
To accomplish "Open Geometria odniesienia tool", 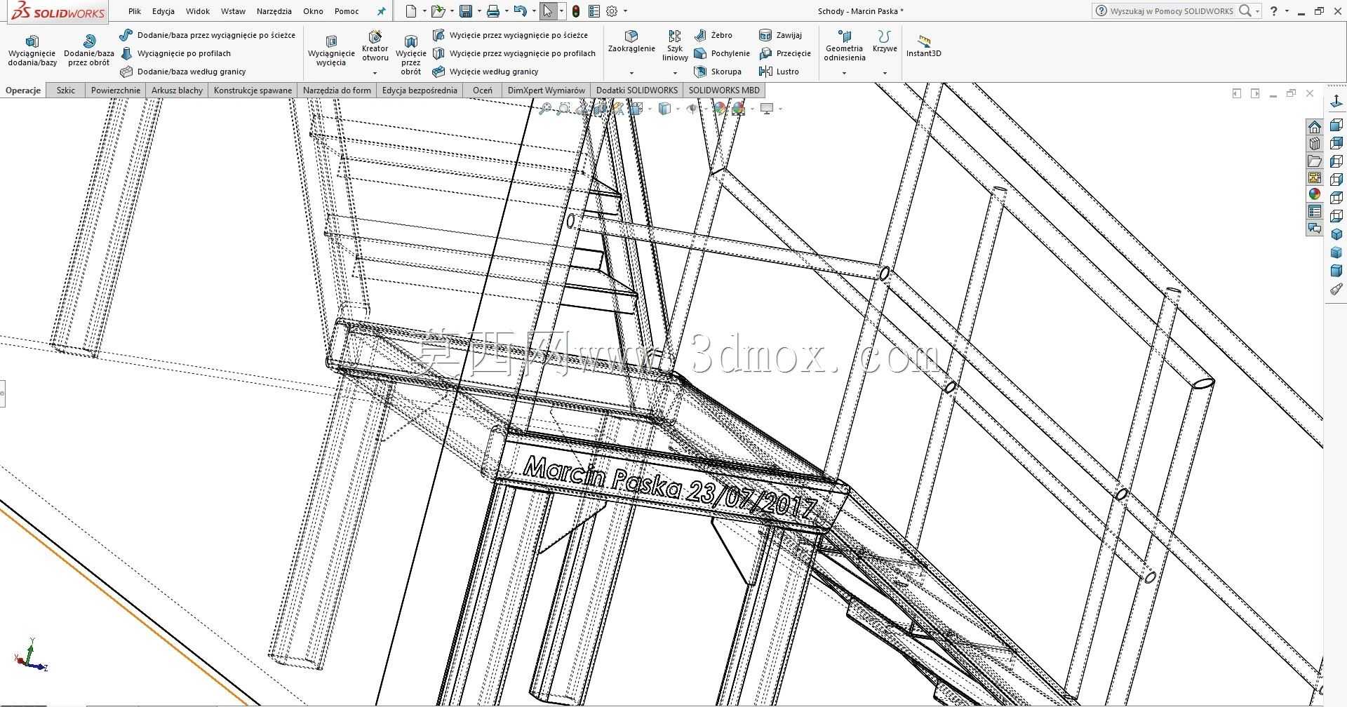I will (x=844, y=46).
